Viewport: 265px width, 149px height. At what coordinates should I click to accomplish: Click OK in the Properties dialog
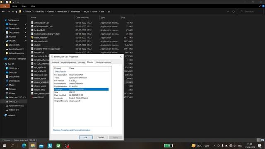pos(86,137)
